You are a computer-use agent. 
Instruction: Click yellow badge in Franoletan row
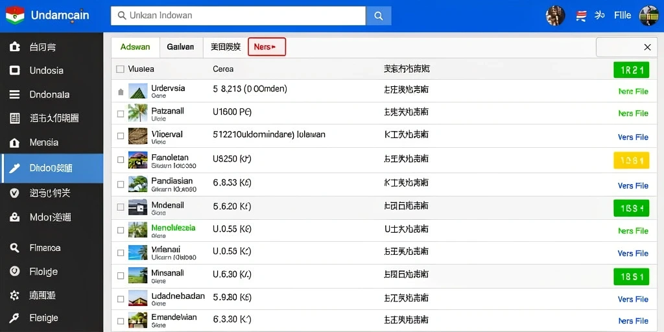click(x=631, y=161)
